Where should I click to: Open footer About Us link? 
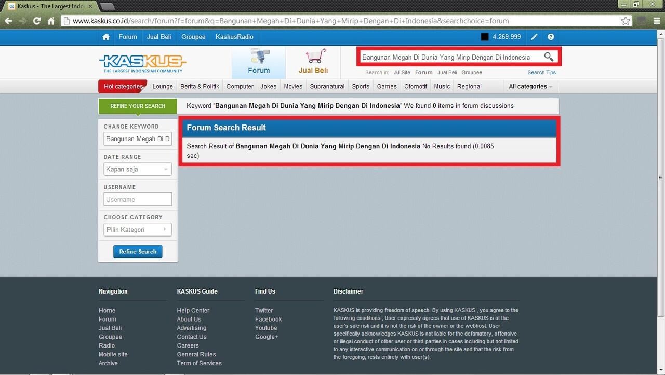(189, 319)
